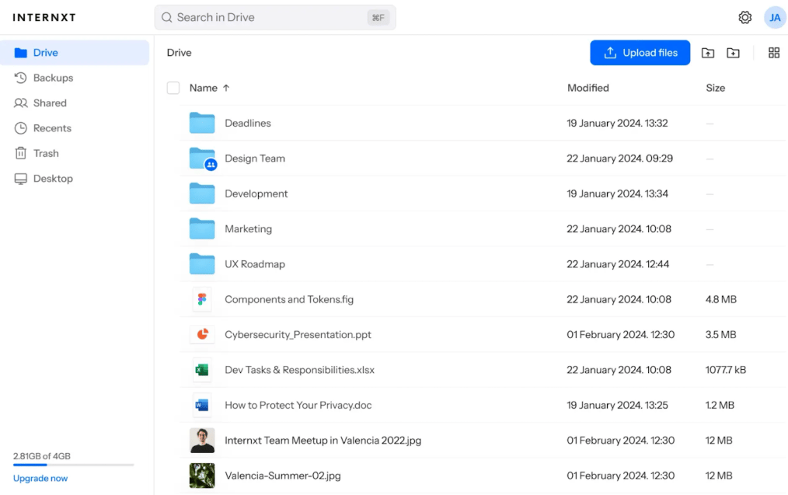The width and height of the screenshot is (788, 495).
Task: Switch to grid view layout
Action: (774, 52)
